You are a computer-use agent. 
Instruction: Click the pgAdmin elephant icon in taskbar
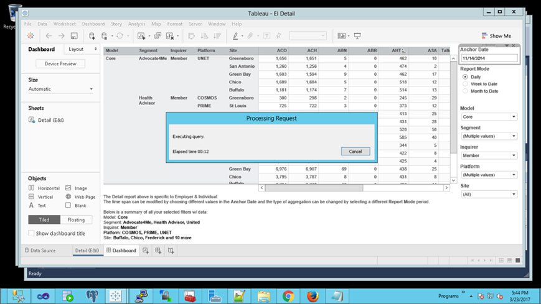[92, 296]
